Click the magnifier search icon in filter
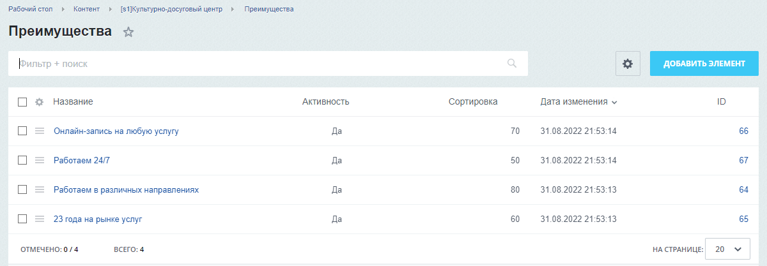This screenshot has width=767, height=266. pos(512,63)
